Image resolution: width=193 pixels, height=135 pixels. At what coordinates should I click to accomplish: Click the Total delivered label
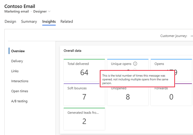(78, 64)
